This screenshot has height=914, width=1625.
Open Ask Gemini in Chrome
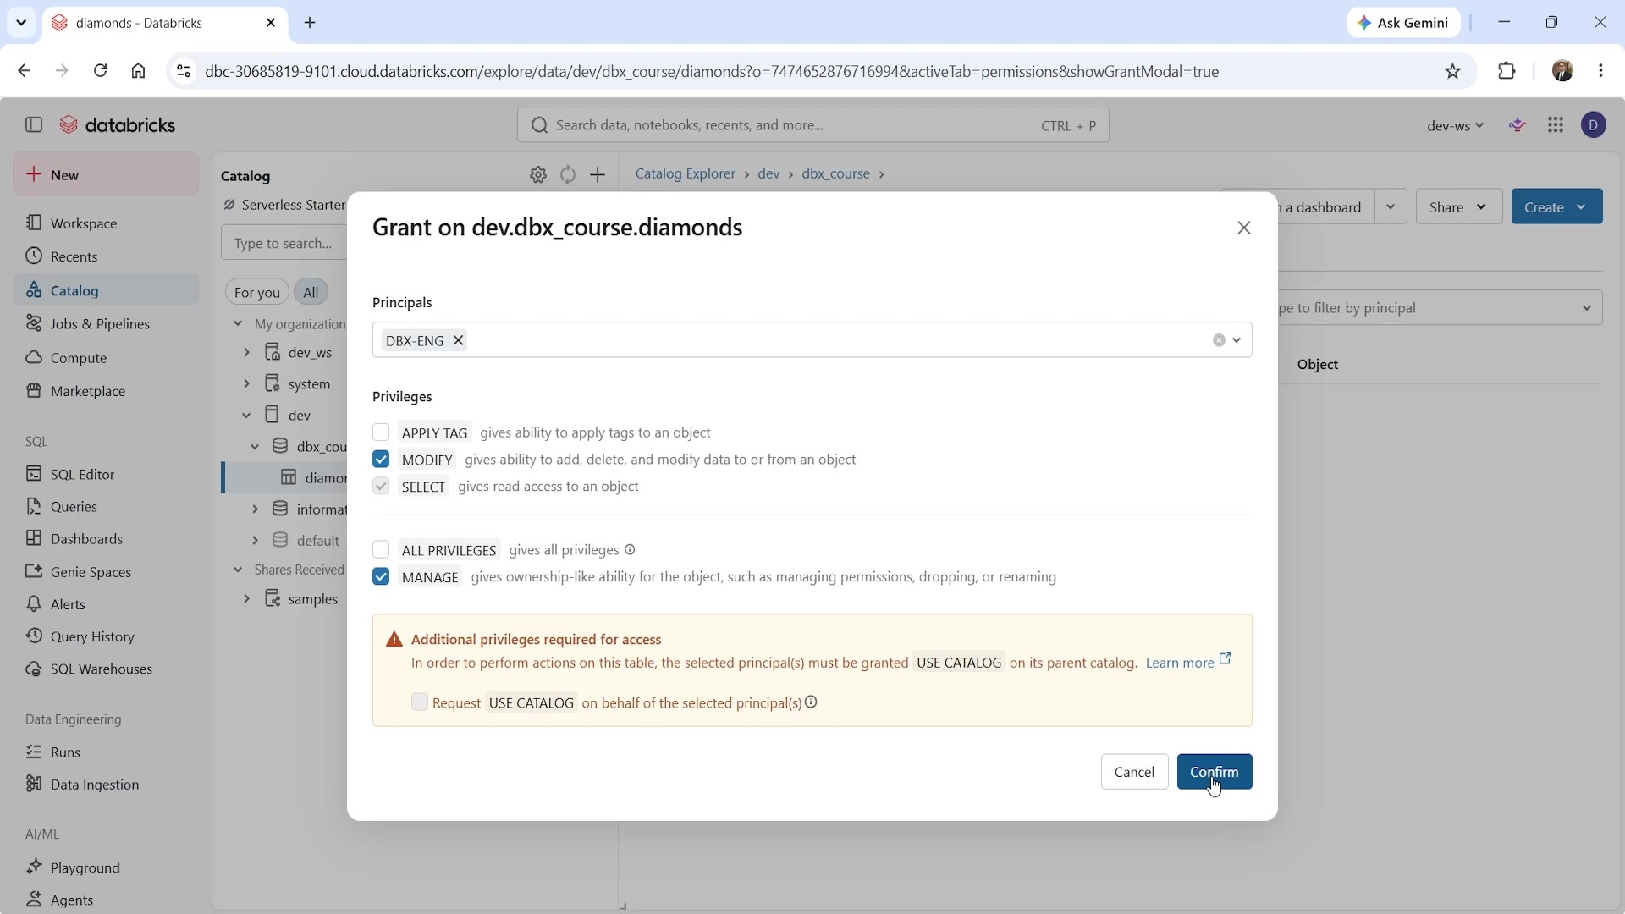point(1404,23)
